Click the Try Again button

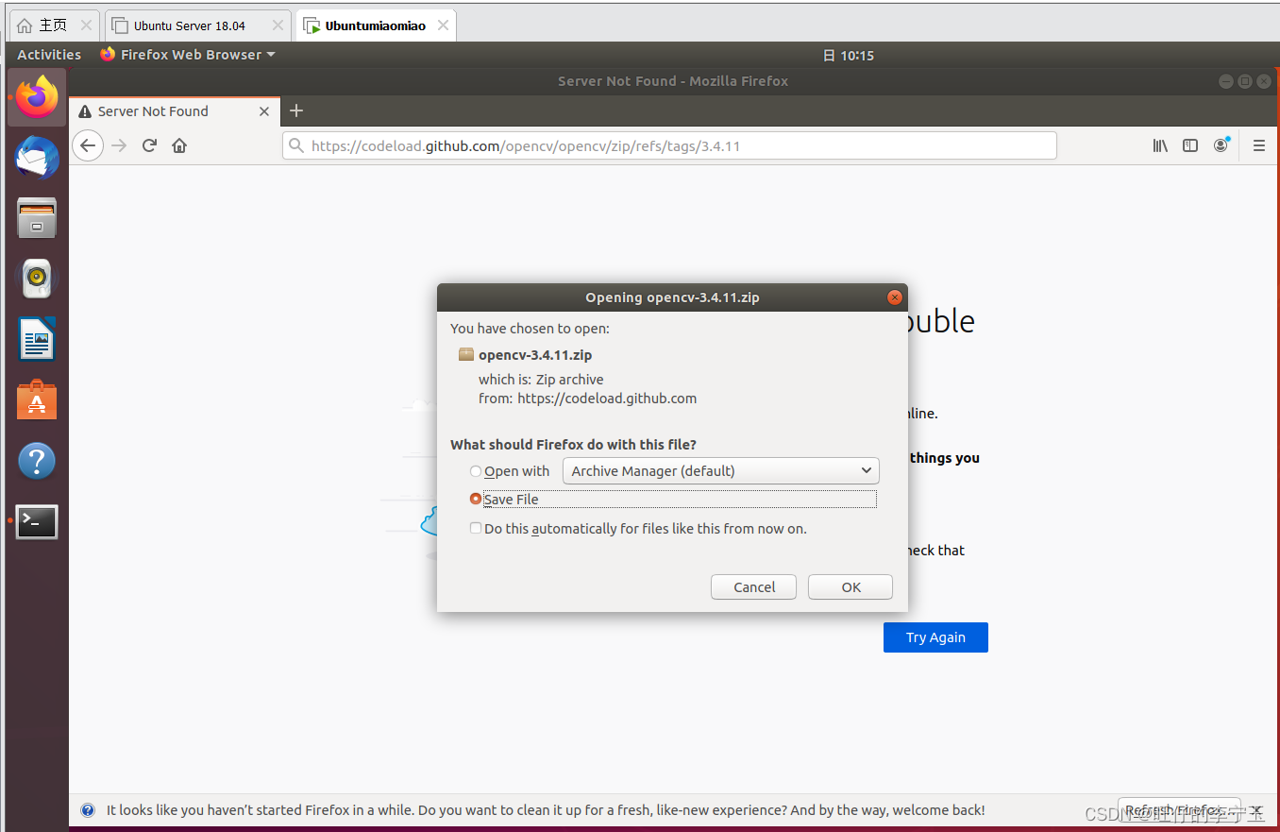pos(935,637)
